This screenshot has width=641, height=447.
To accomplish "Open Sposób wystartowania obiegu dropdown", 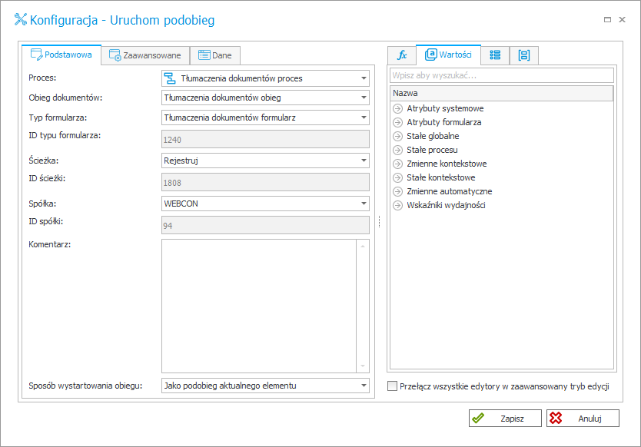I will click(x=364, y=386).
